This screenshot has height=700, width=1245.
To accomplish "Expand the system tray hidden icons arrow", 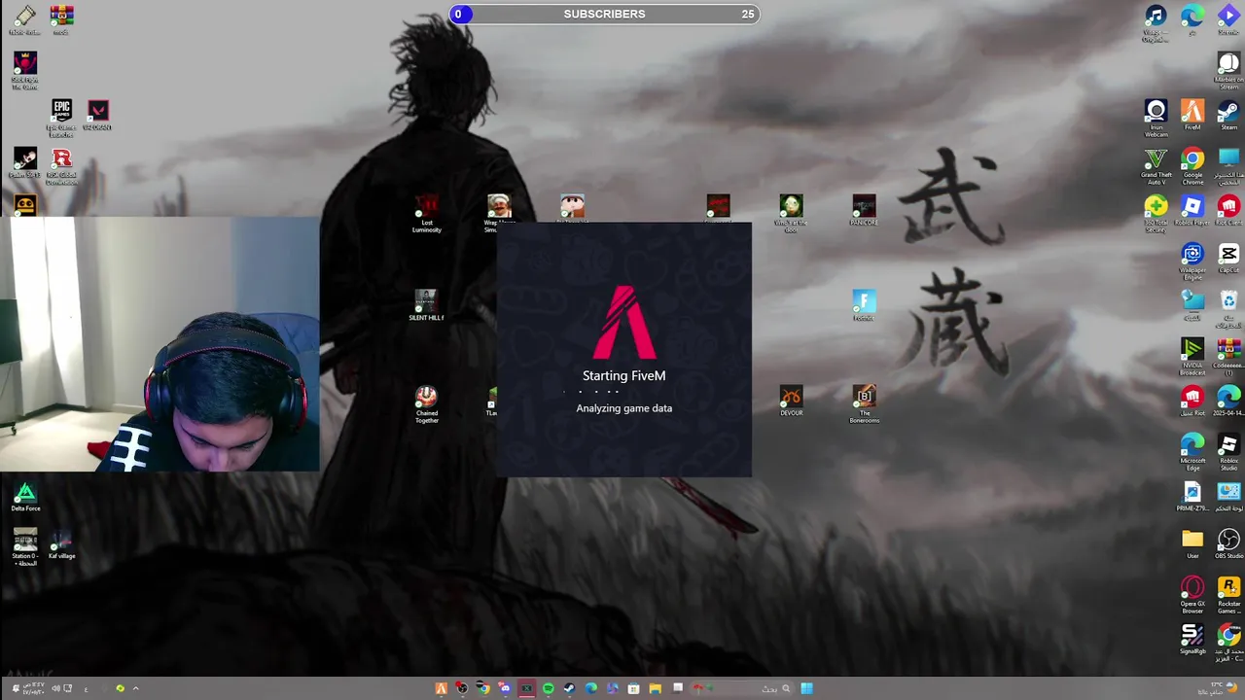I will tap(135, 688).
